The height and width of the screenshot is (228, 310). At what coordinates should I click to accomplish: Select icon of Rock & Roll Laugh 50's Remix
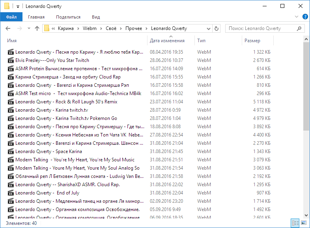(11, 102)
